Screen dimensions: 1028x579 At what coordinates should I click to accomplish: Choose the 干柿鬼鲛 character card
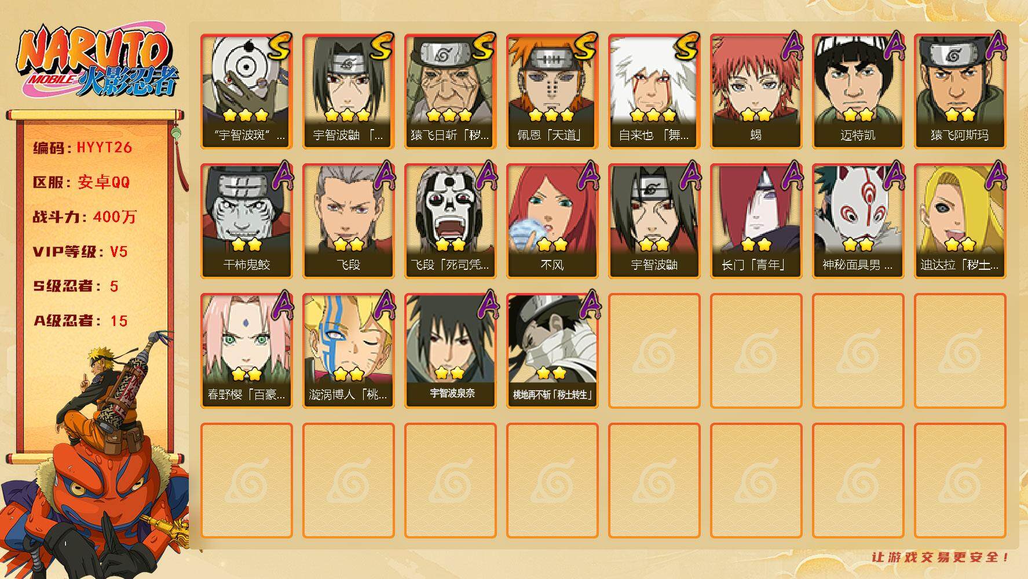click(246, 221)
